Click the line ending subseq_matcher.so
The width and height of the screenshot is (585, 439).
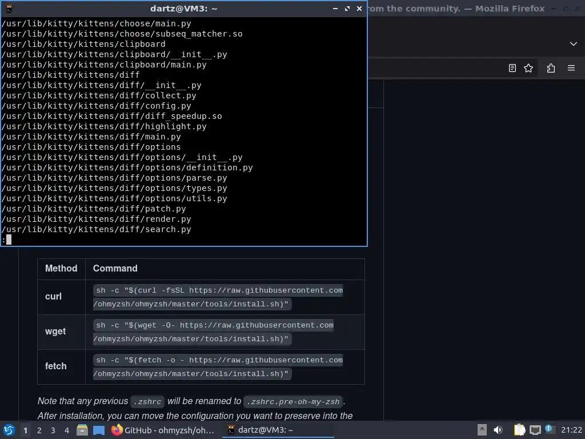point(122,34)
